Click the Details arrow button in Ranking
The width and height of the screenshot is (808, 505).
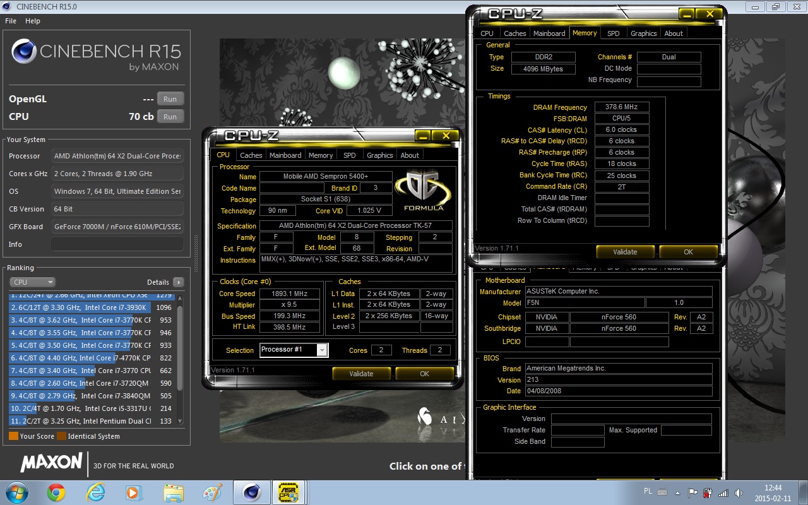[179, 282]
